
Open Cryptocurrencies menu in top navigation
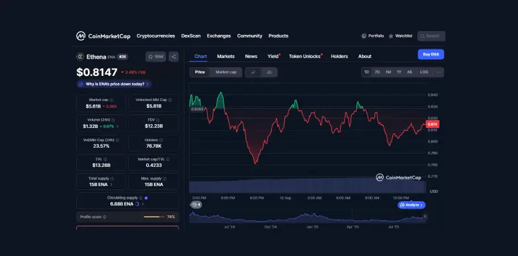coord(155,36)
